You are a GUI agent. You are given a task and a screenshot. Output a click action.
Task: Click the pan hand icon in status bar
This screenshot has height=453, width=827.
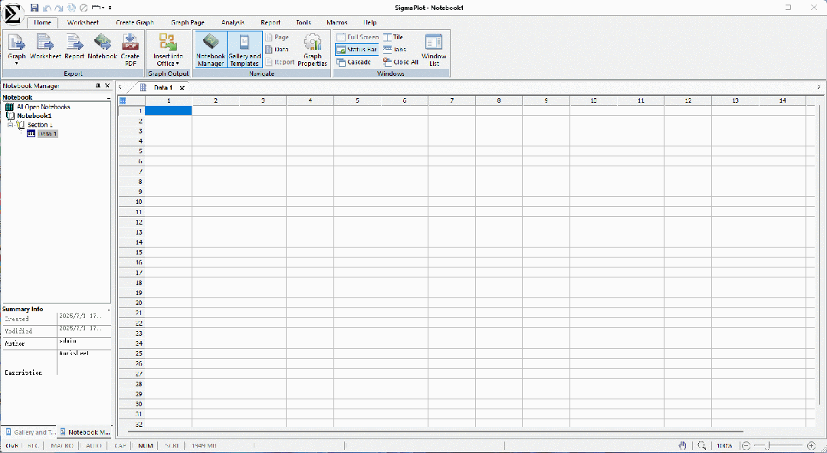tap(682, 445)
